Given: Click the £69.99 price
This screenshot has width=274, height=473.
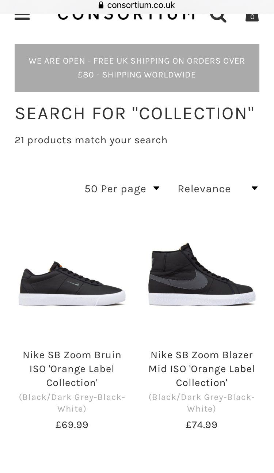Looking at the screenshot, I should point(72,425).
